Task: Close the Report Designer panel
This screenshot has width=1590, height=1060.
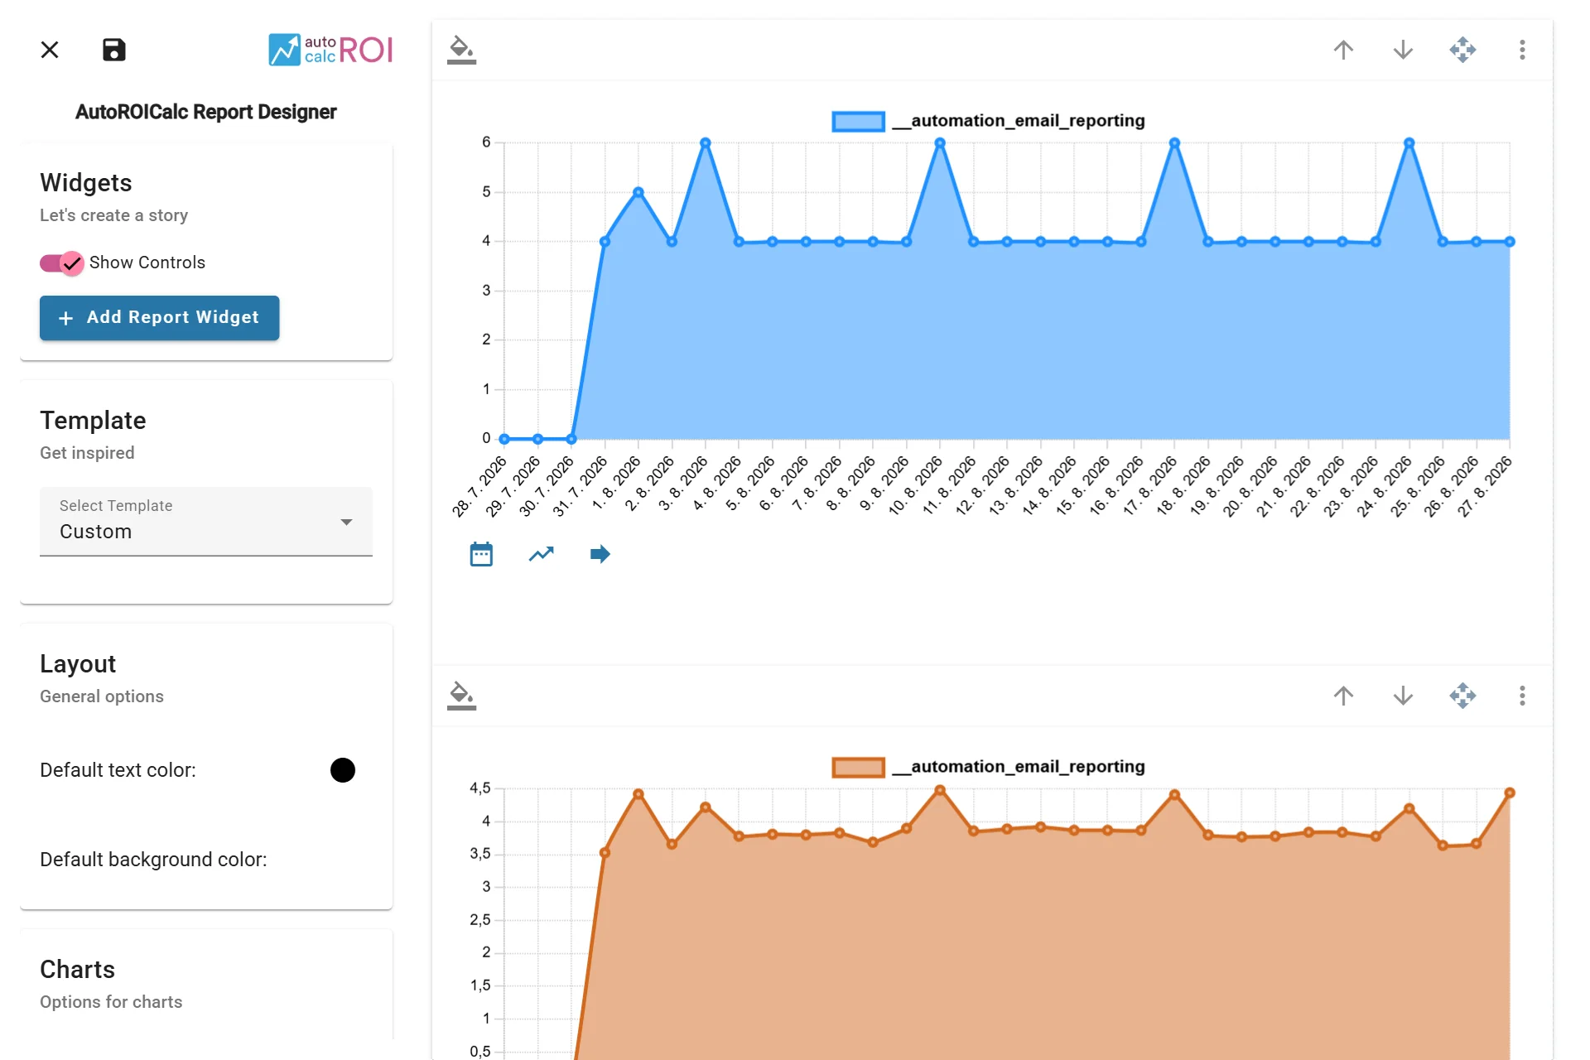Action: [x=50, y=50]
